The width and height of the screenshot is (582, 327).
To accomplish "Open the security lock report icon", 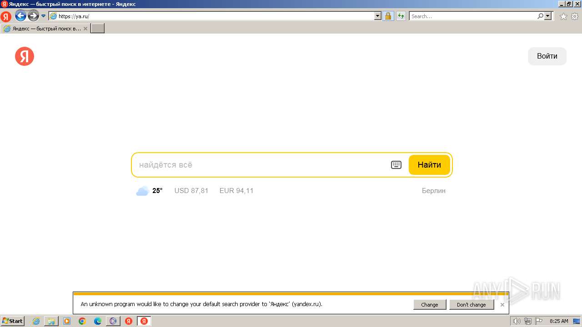I will 388,16.
